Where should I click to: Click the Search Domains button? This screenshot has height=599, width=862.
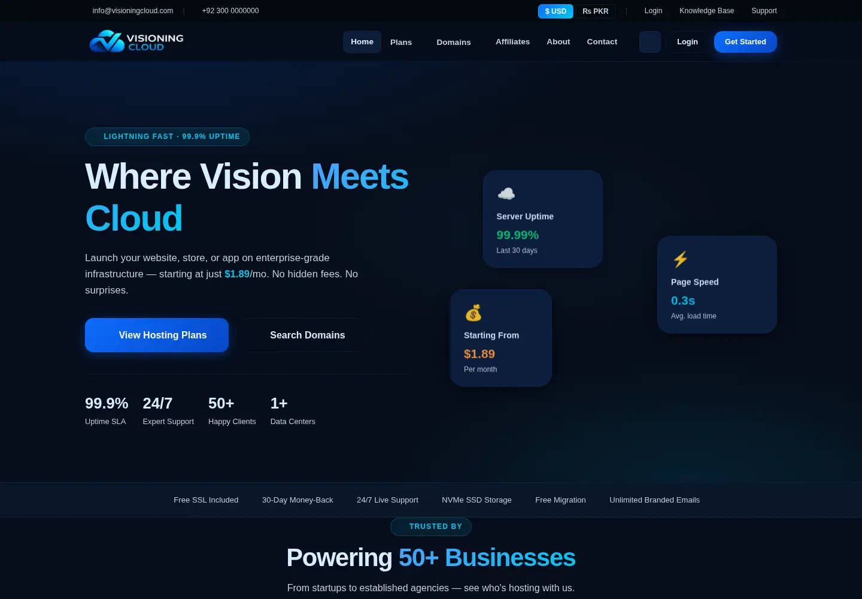coord(302,335)
